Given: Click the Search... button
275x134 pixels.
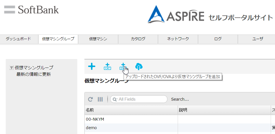Looking at the screenshot, I should coord(180,99).
